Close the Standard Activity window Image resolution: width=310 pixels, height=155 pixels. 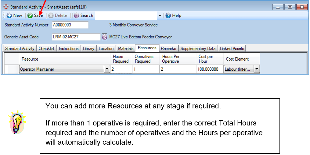[x=302, y=7]
